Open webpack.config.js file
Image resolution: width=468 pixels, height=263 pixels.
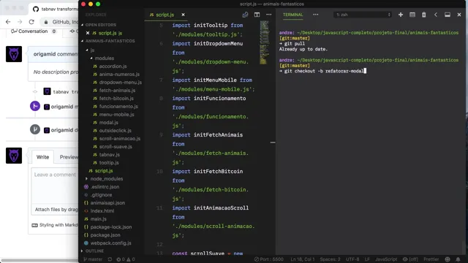pos(110,243)
